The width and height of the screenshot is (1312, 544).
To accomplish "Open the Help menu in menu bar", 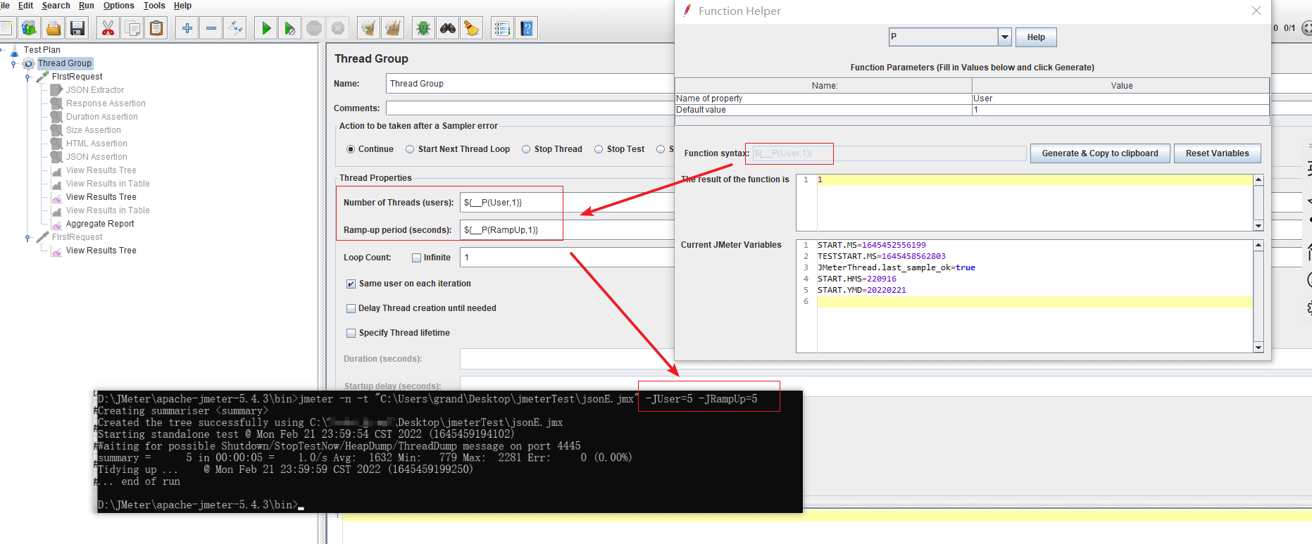I will pos(182,6).
